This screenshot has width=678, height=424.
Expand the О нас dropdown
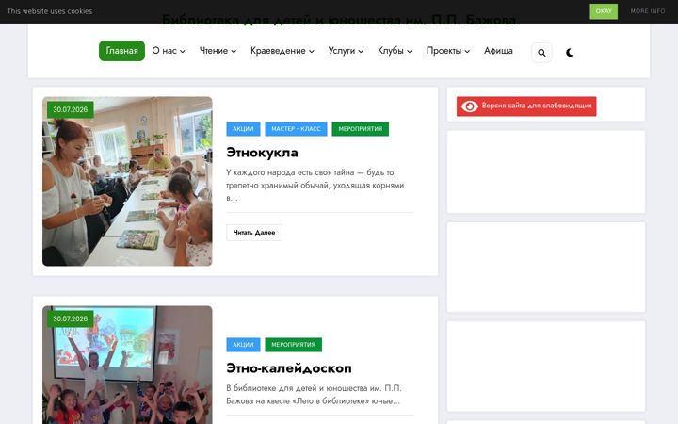(169, 51)
